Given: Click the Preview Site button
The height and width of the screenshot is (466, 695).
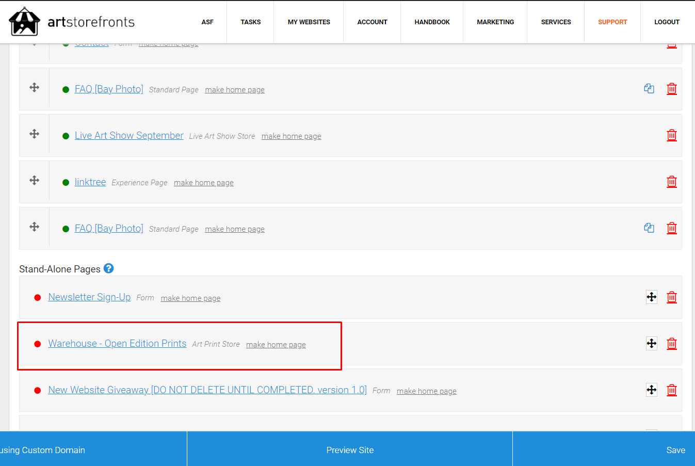Looking at the screenshot, I should tap(350, 450).
